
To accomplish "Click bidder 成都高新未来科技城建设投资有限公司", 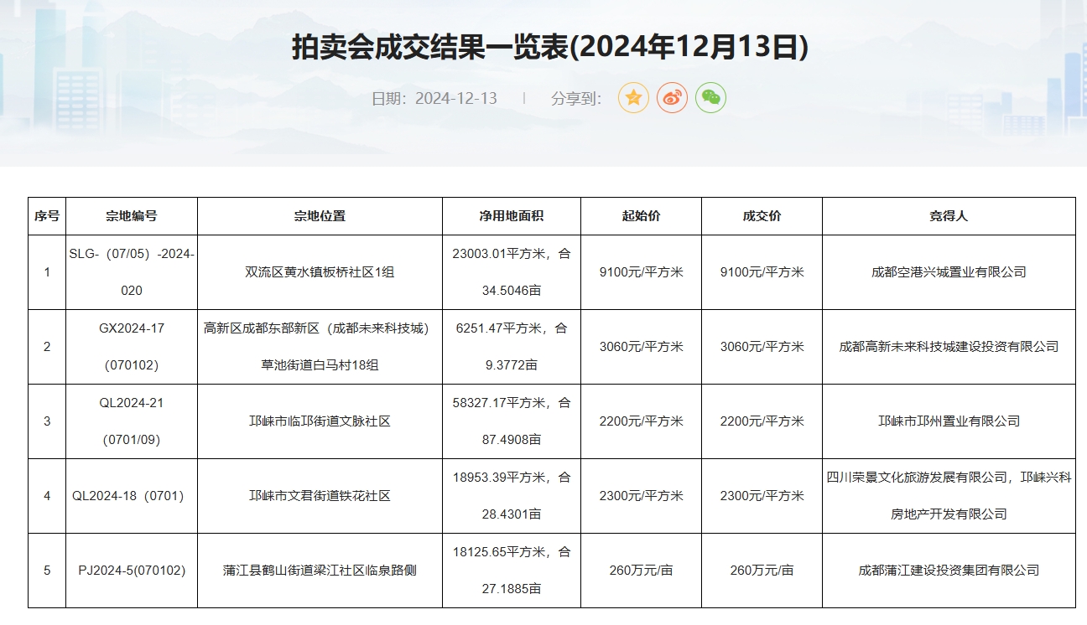I will (949, 347).
